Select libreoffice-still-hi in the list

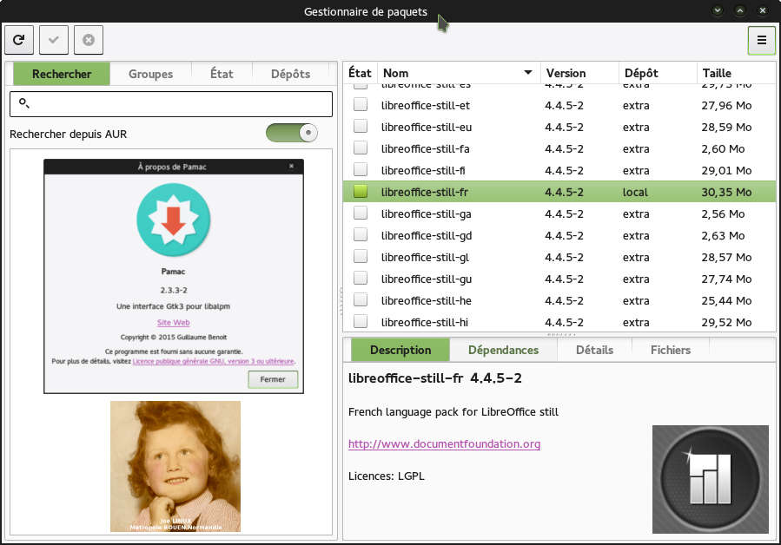pos(424,323)
